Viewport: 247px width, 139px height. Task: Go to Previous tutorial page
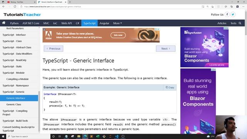[x=53, y=49]
